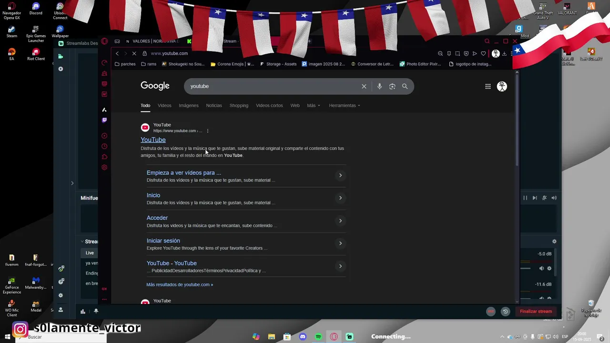Open 'Más resultados de youtube.com' link
610x343 pixels.
pyautogui.click(x=180, y=284)
